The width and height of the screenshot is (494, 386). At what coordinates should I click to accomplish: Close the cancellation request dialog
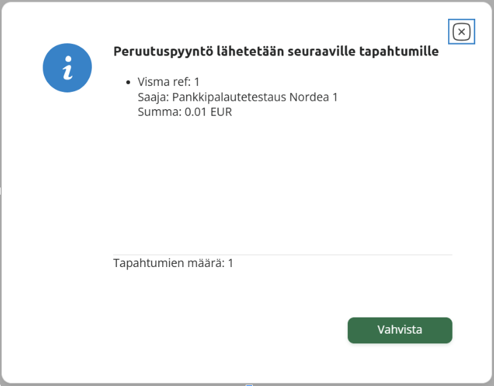(x=461, y=32)
